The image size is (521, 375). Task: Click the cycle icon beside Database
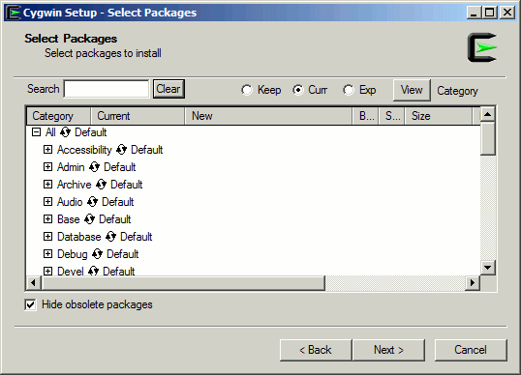point(110,237)
